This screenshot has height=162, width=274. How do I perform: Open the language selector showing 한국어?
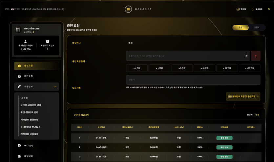[x=16, y=9]
